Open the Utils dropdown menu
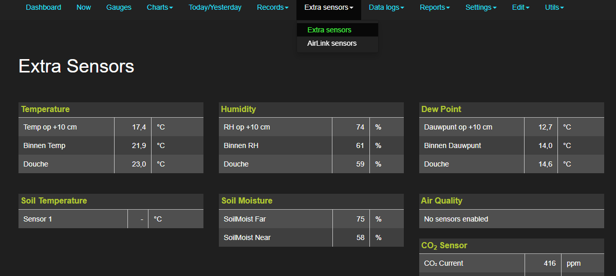The width and height of the screenshot is (616, 276). tap(554, 7)
